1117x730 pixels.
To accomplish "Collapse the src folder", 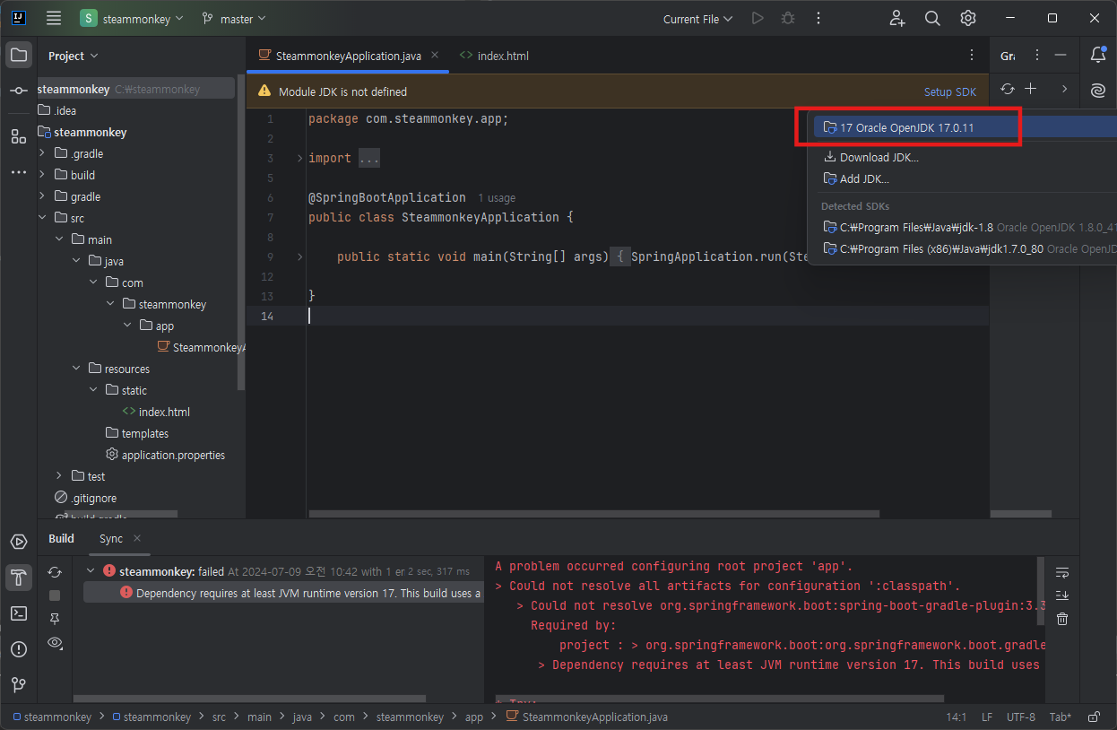I will [x=42, y=218].
